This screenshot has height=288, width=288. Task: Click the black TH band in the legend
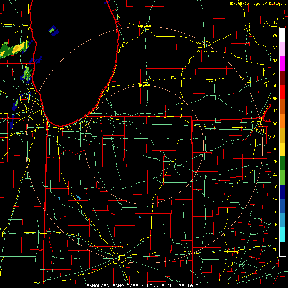click(x=283, y=249)
